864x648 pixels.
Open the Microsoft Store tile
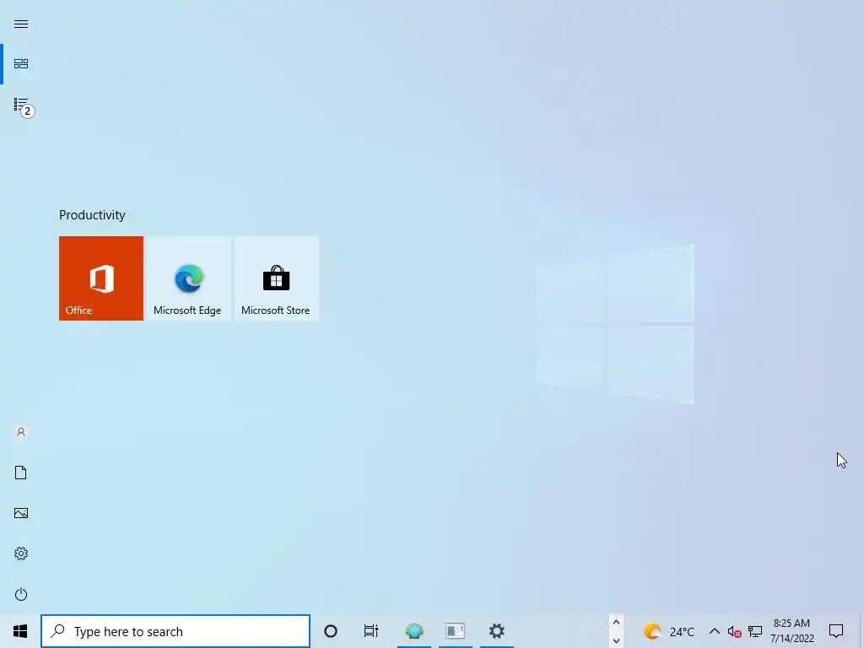[276, 278]
